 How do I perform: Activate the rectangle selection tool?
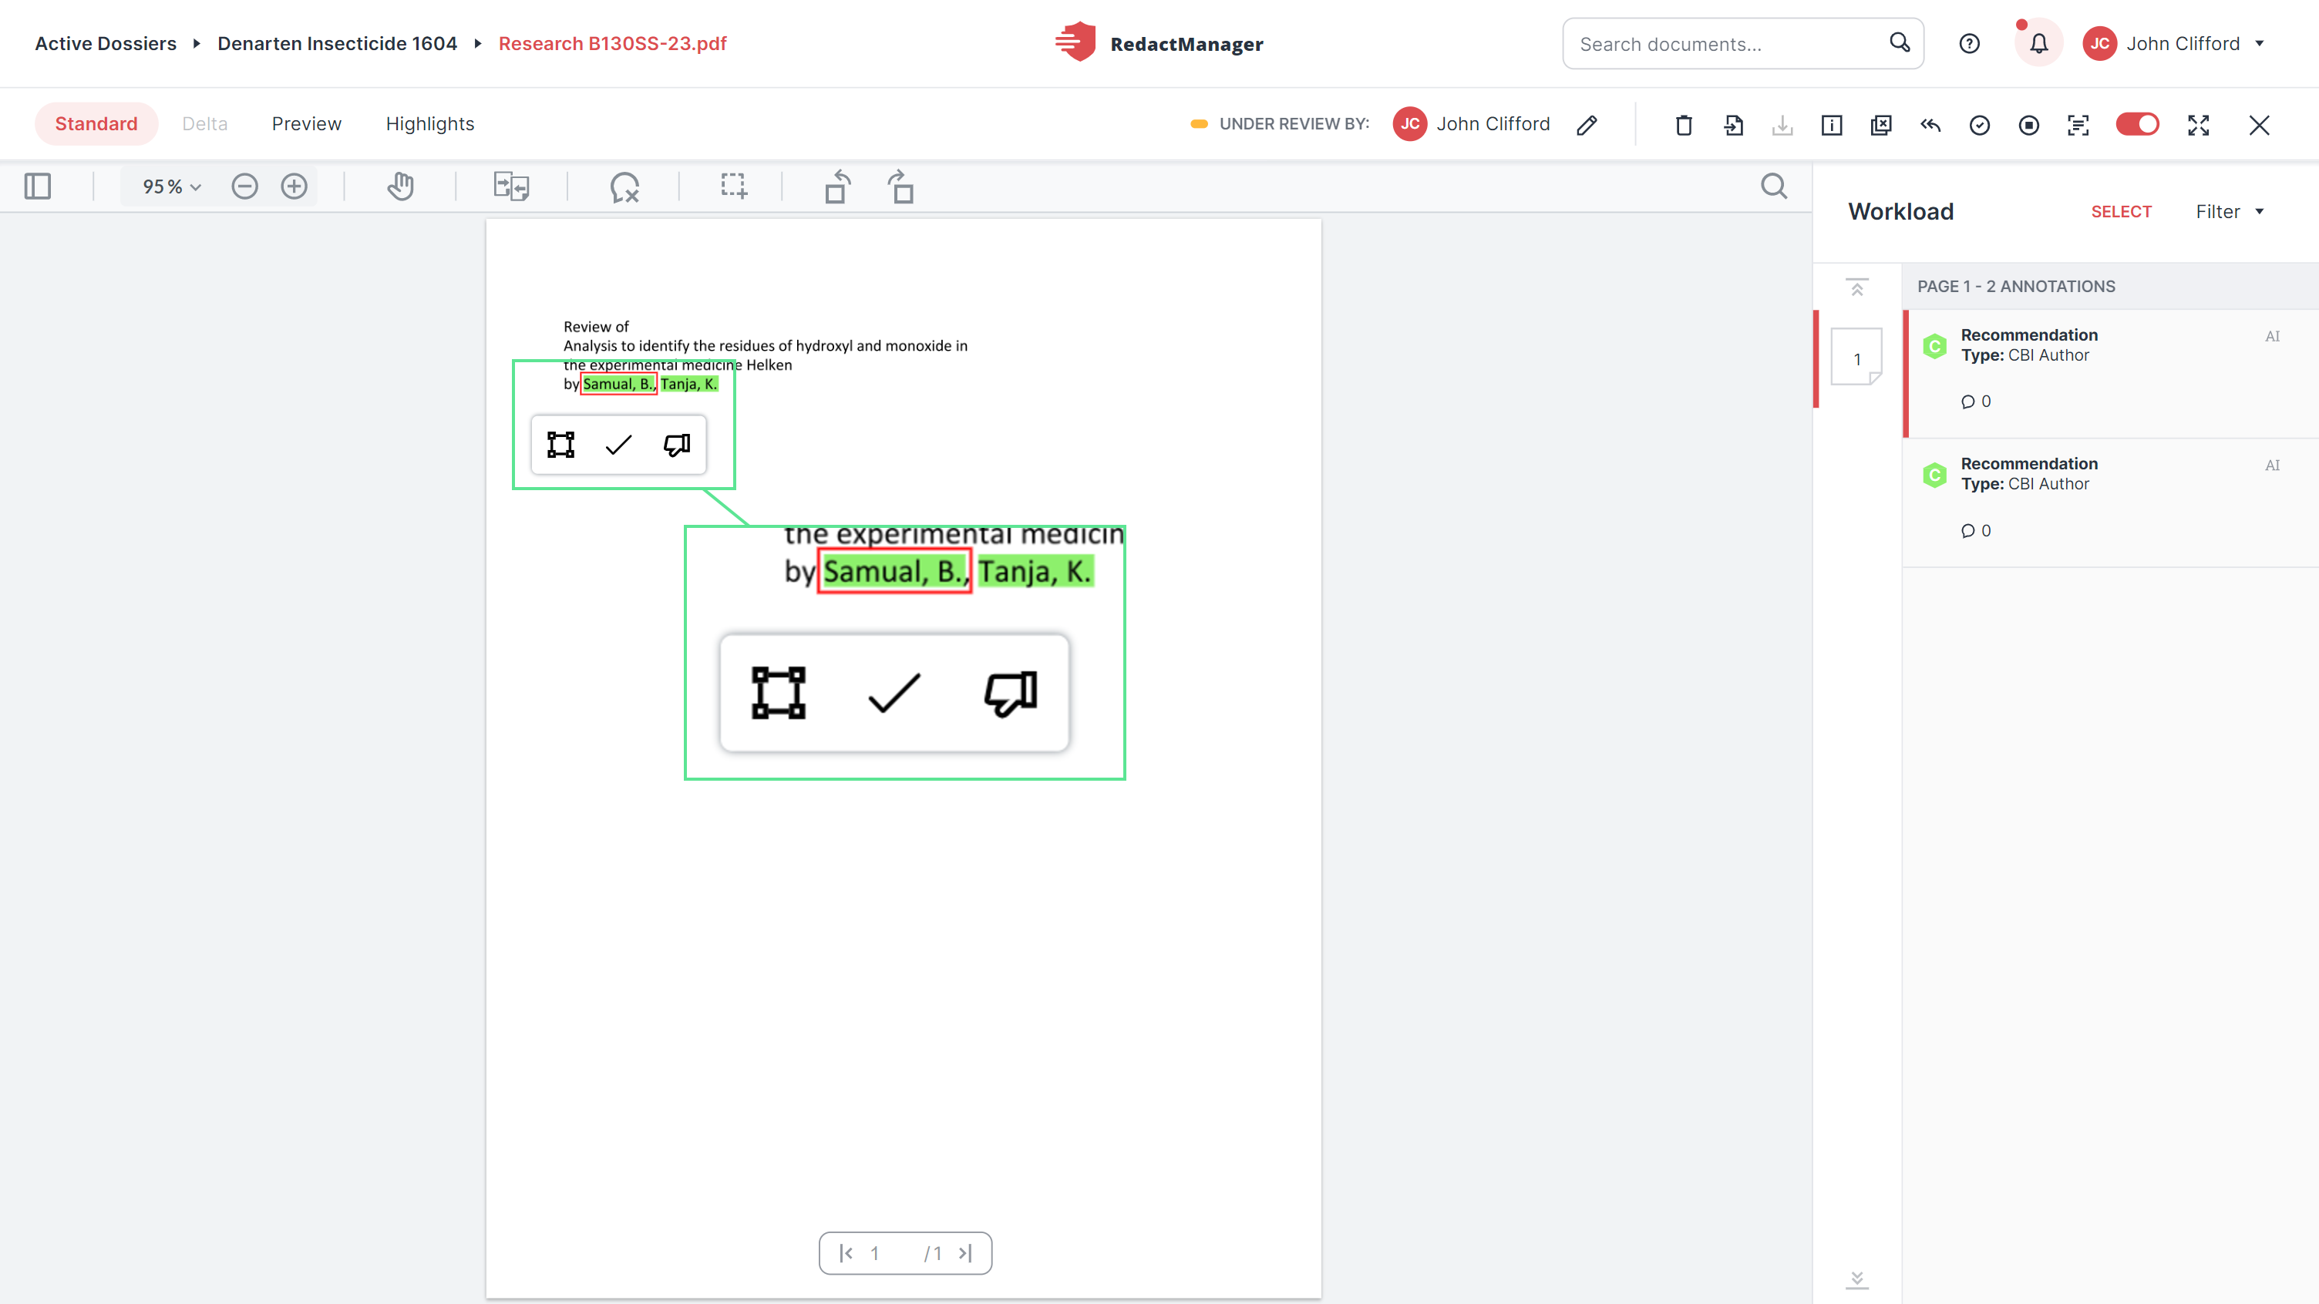(x=734, y=187)
